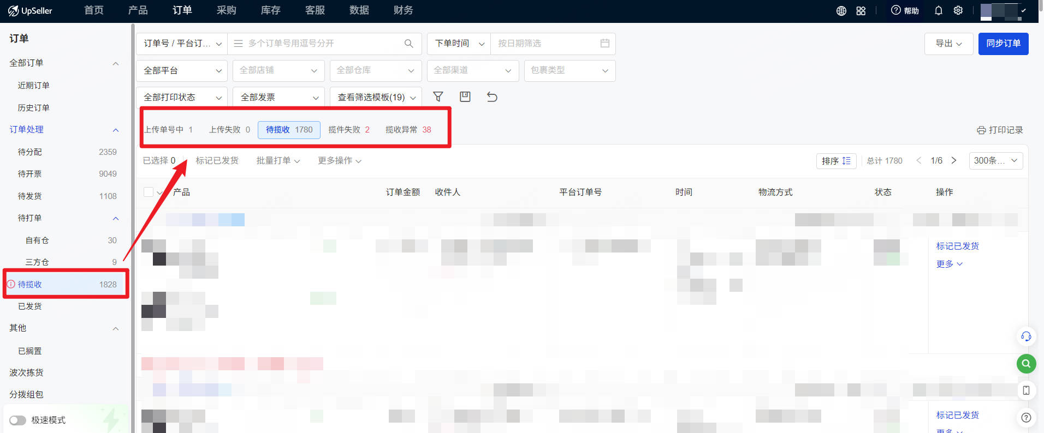Go to previous page arrow

pos(919,160)
